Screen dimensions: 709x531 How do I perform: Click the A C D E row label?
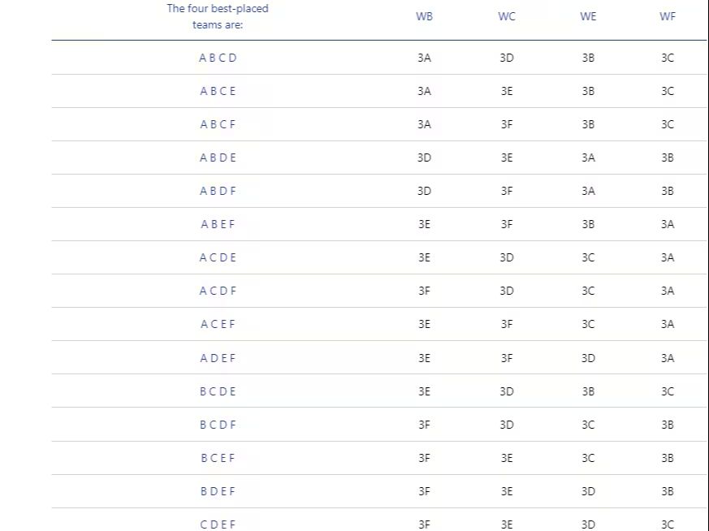point(218,257)
